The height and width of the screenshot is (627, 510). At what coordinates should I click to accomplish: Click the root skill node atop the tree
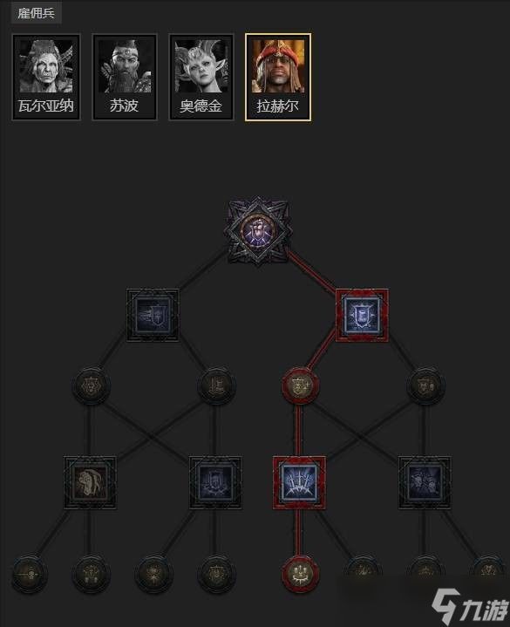[257, 230]
